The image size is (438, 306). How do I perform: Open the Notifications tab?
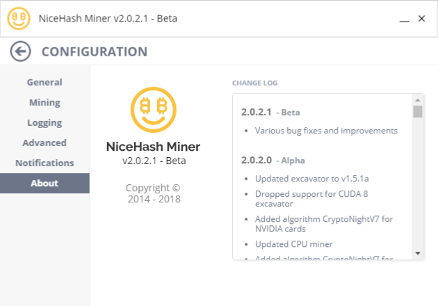pos(44,163)
